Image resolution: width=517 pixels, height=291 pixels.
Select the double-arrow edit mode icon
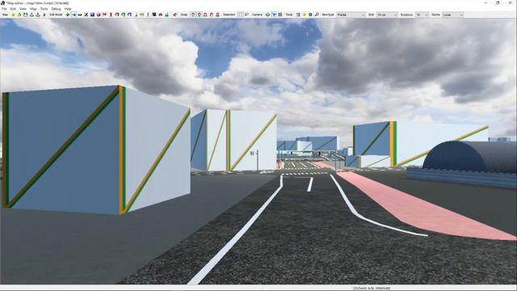click(80, 15)
